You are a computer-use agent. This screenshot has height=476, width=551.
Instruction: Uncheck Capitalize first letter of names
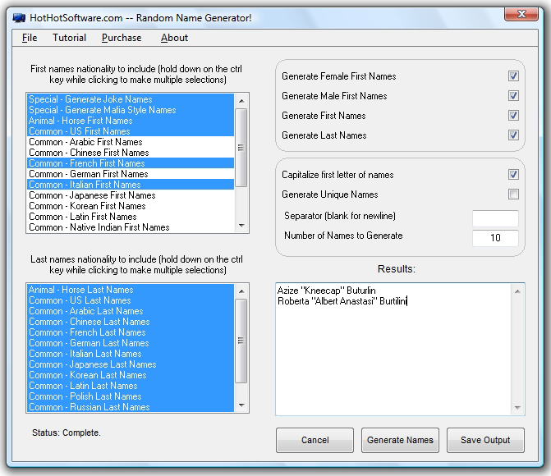point(513,175)
